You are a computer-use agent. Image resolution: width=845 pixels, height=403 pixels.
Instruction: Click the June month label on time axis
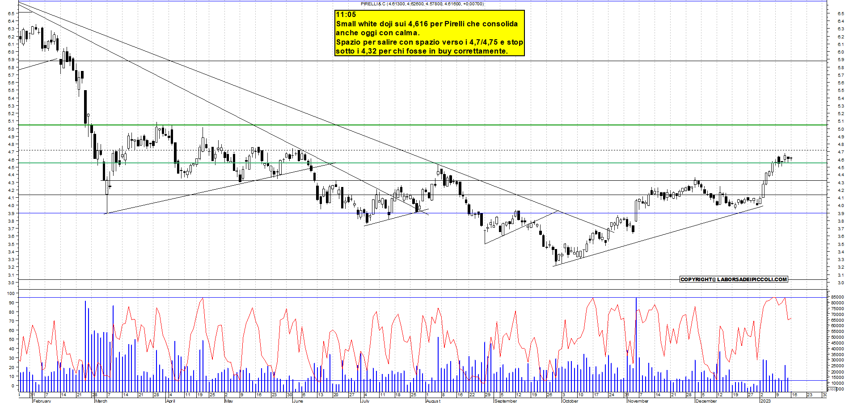298,401
